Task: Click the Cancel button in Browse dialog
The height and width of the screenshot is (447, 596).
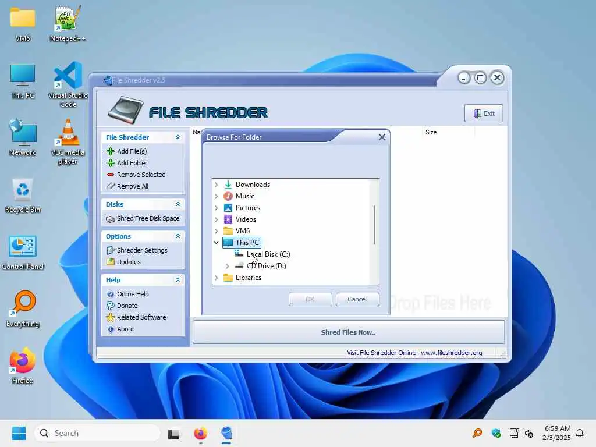Action: pos(357,299)
